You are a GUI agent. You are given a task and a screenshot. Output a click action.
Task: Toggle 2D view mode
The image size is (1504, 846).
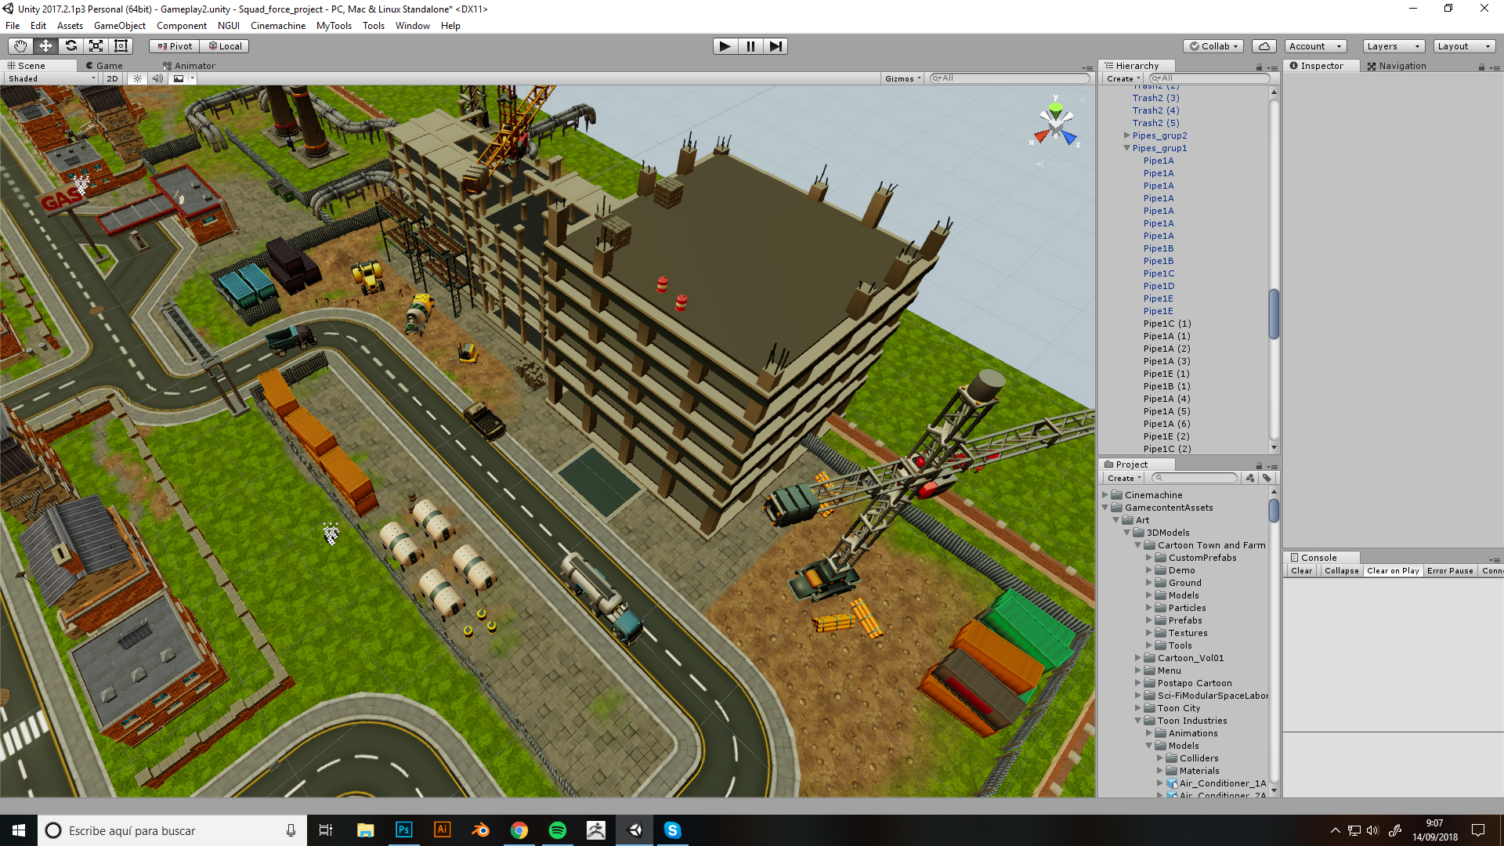click(x=112, y=78)
